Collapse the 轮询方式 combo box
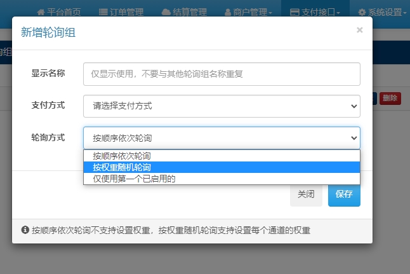410x274 pixels. coord(222,138)
